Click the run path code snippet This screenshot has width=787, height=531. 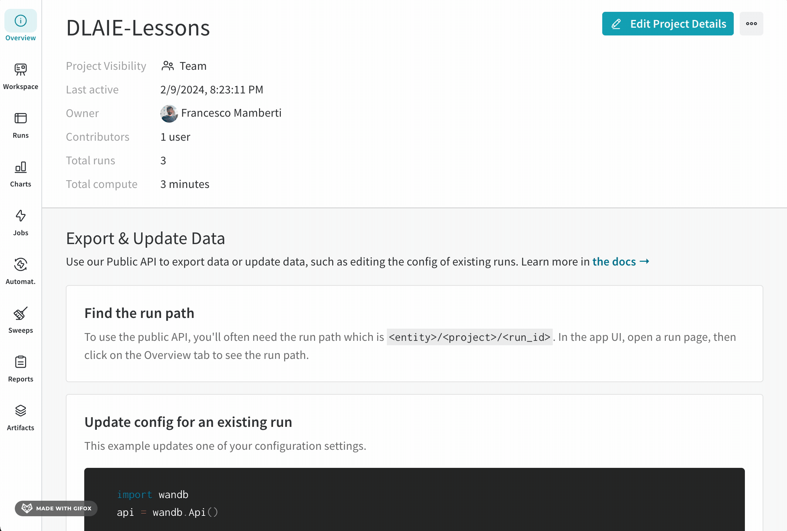click(470, 337)
